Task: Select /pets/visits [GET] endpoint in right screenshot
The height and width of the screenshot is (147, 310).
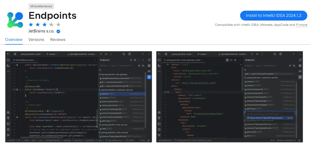Action: 269,132
